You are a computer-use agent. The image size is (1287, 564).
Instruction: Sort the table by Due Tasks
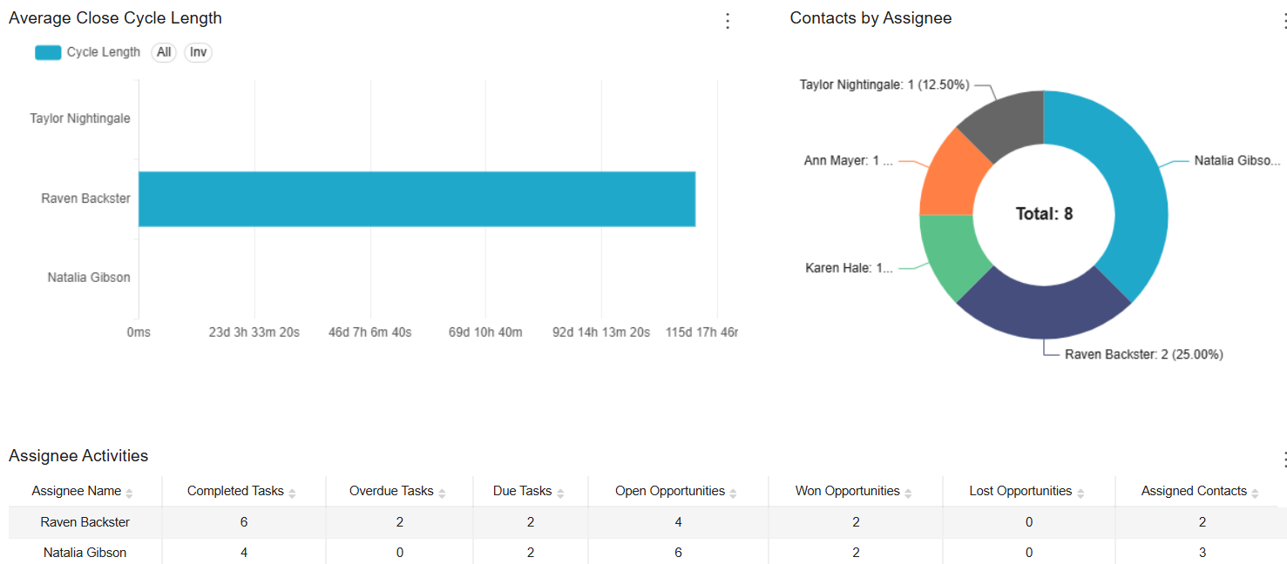[559, 491]
